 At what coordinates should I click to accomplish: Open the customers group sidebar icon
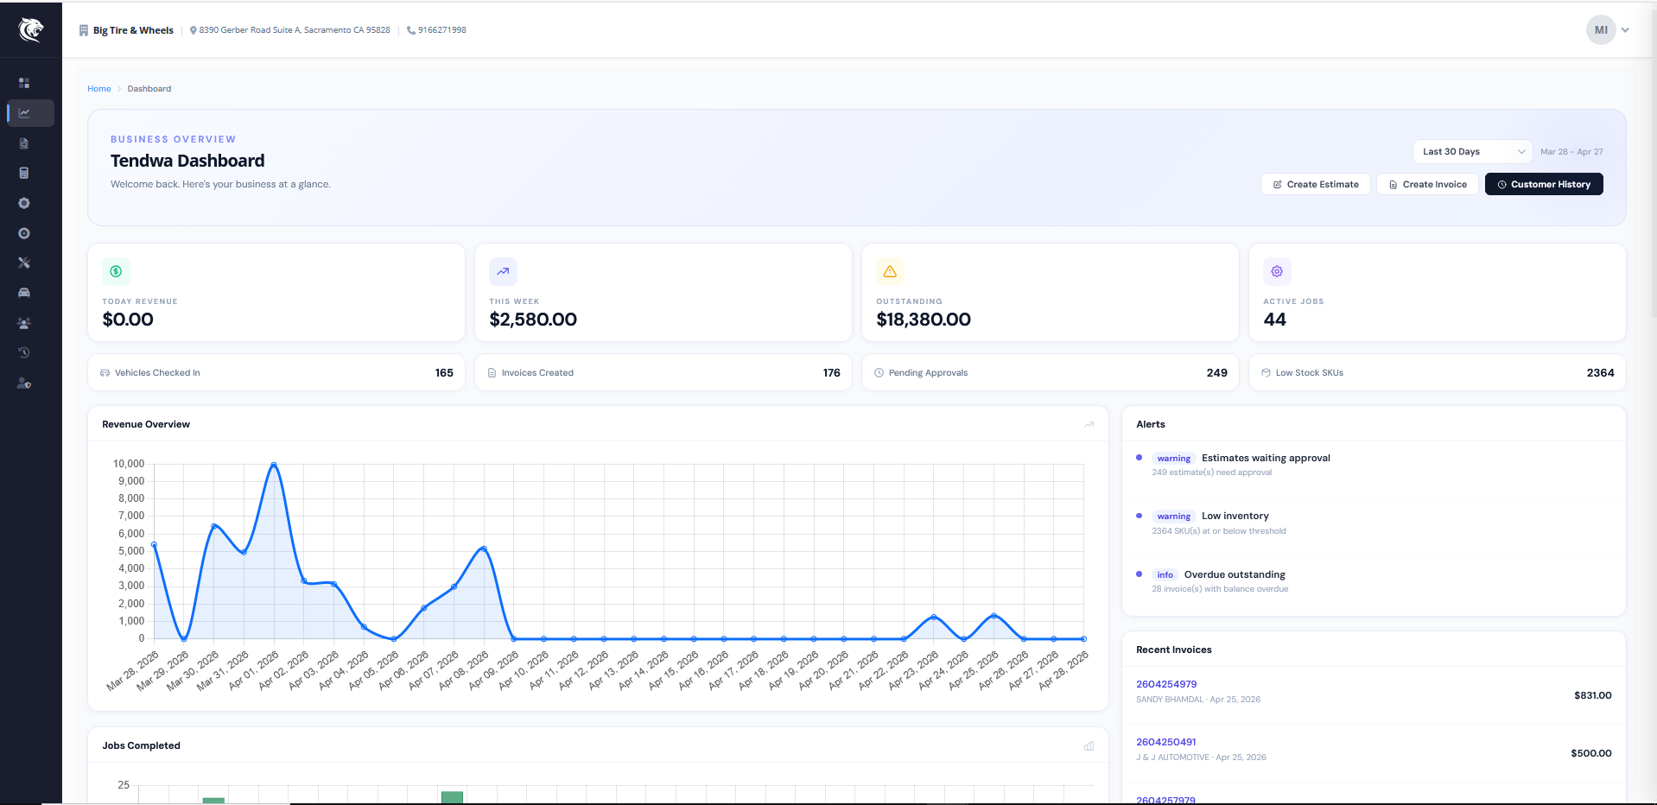(x=24, y=323)
